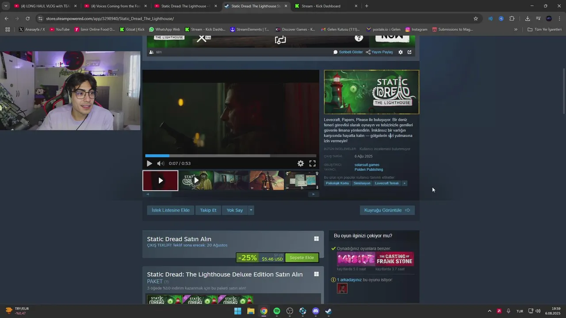Screen dimensions: 566x318
Task: Open trailer video settings gear
Action: click(x=301, y=163)
